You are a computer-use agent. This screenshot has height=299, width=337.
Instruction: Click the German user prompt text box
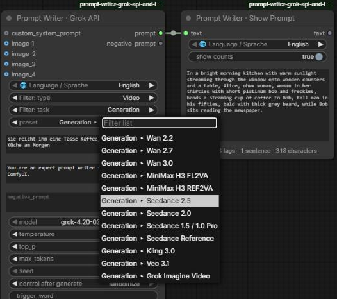coord(53,144)
